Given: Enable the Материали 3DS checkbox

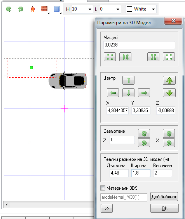Looking at the screenshot, I should [103, 188].
